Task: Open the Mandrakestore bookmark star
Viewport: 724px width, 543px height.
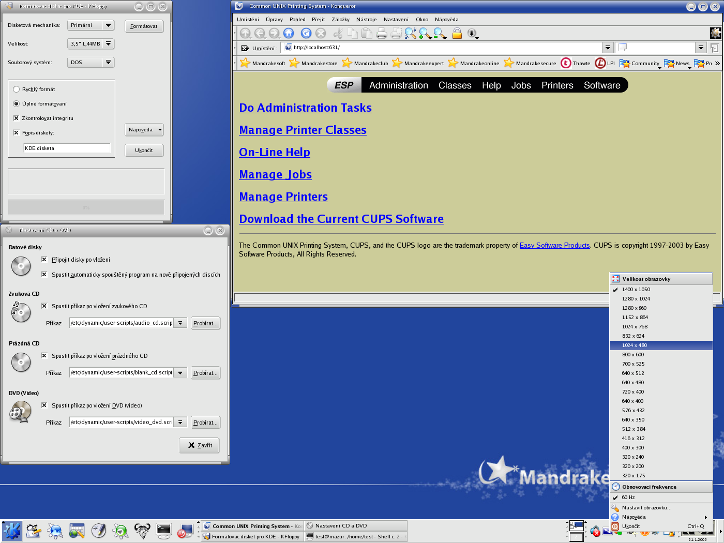Action: click(x=294, y=63)
